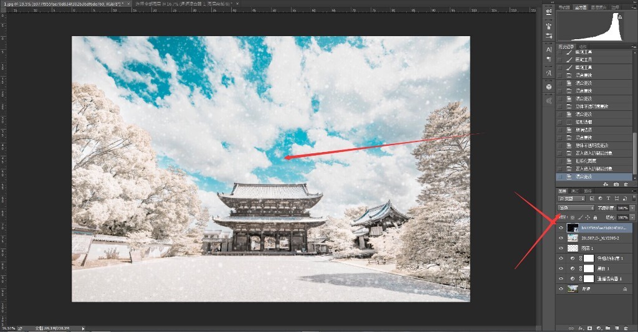Viewport: 638px width, 332px height.
Task: Click the 色相/饱和度 1 layer mask thumbnail
Action: tap(589, 258)
